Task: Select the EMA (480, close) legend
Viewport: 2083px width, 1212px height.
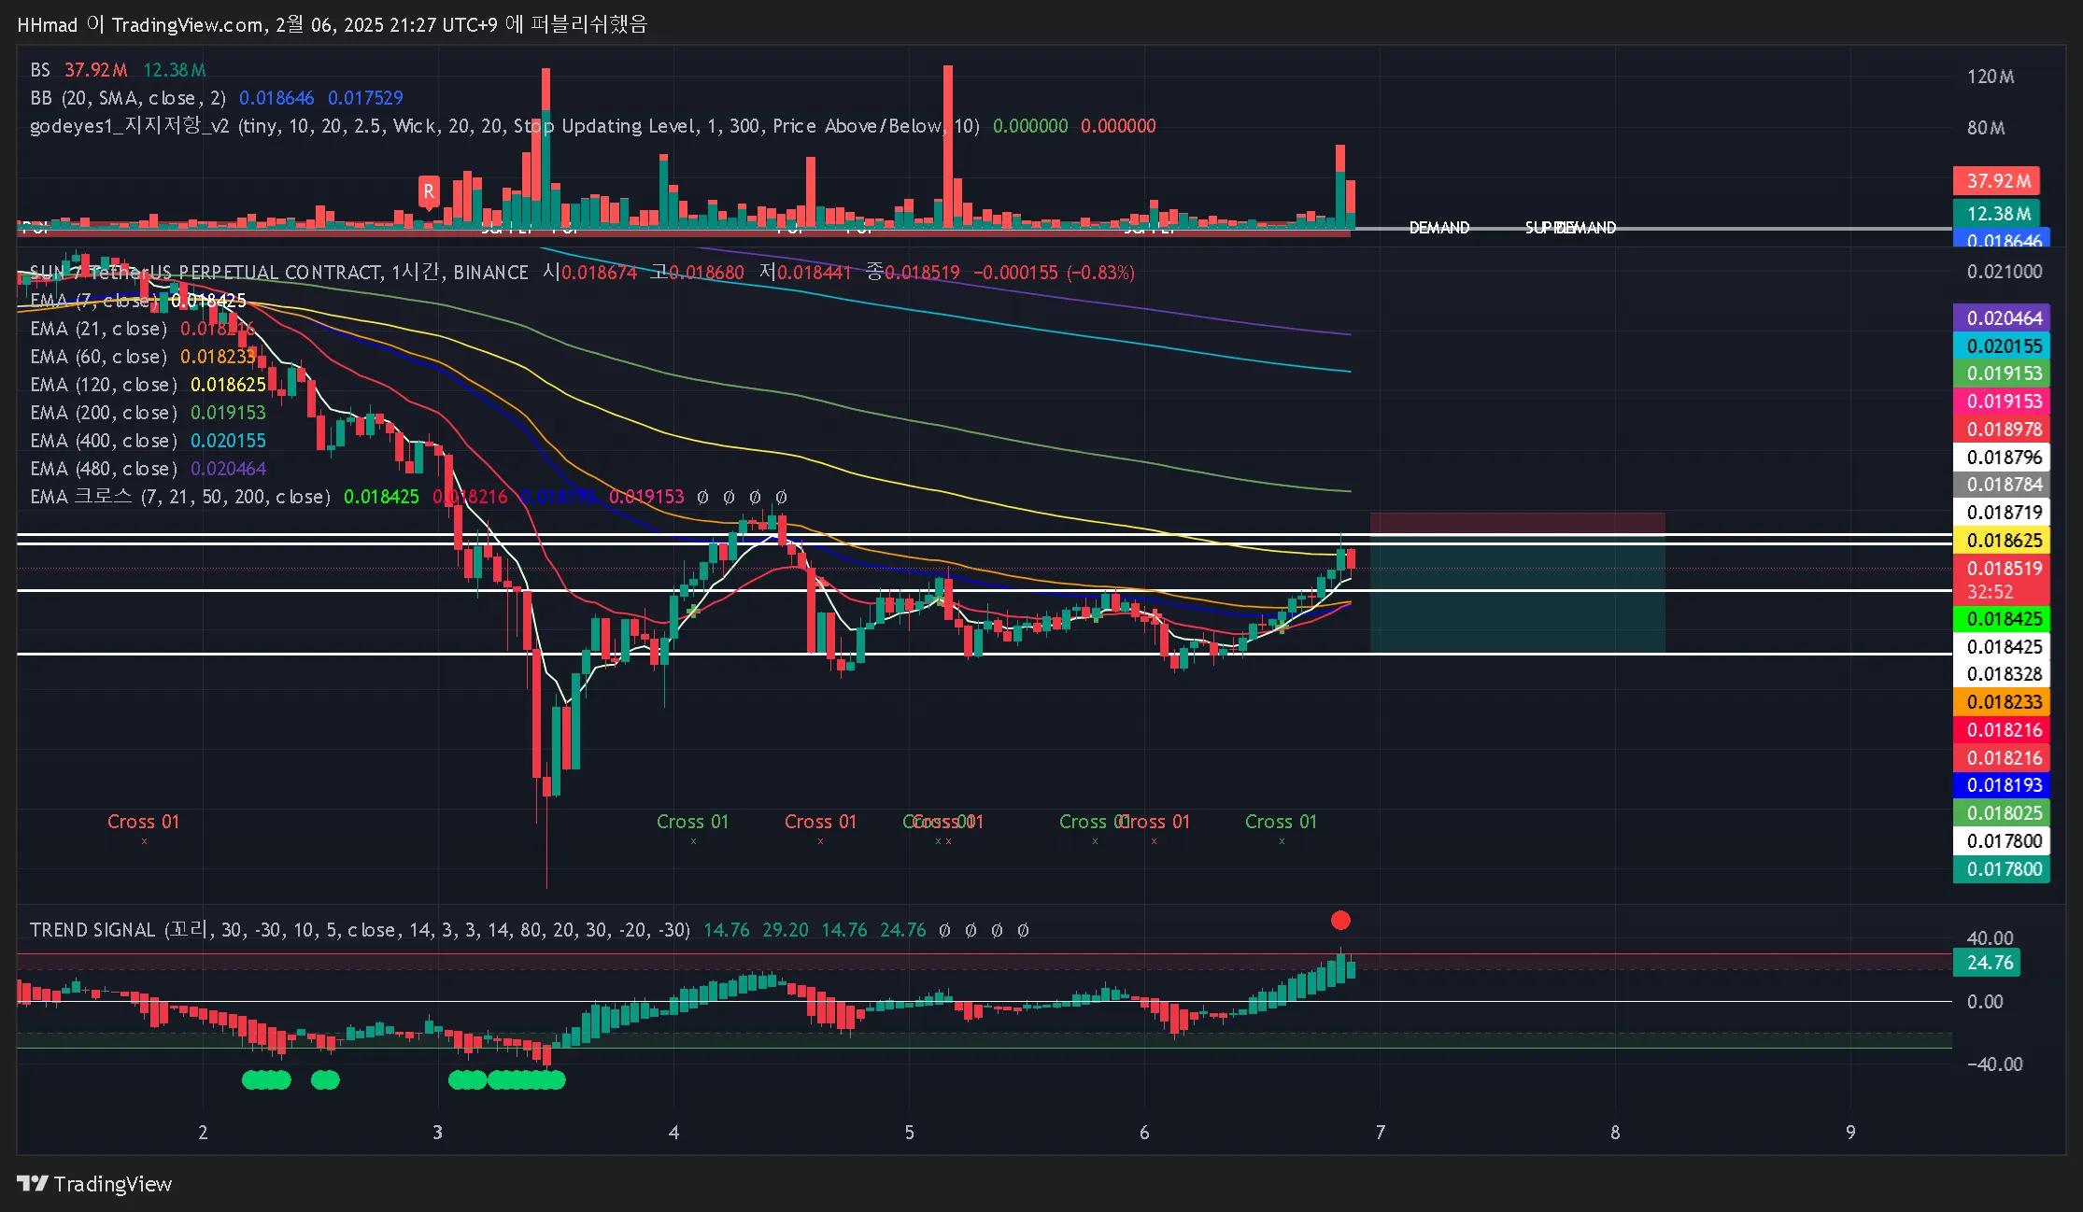Action: 148,469
